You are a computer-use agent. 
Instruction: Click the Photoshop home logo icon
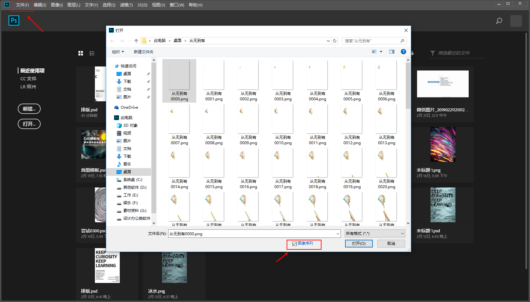tap(14, 21)
